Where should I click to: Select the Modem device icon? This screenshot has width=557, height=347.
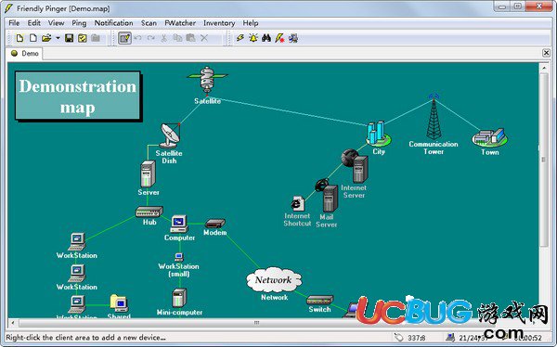tap(215, 224)
